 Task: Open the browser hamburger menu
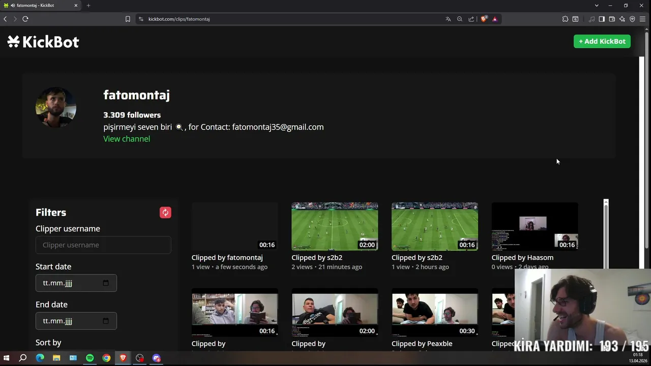point(642,19)
